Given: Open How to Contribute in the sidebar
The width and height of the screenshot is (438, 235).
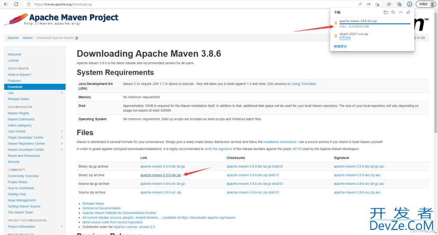Looking at the screenshot, I should coord(21,188).
